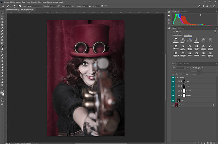Open the Histograma panel menu
Image resolution: width=218 pixels, height=144 pixels.
216,11
